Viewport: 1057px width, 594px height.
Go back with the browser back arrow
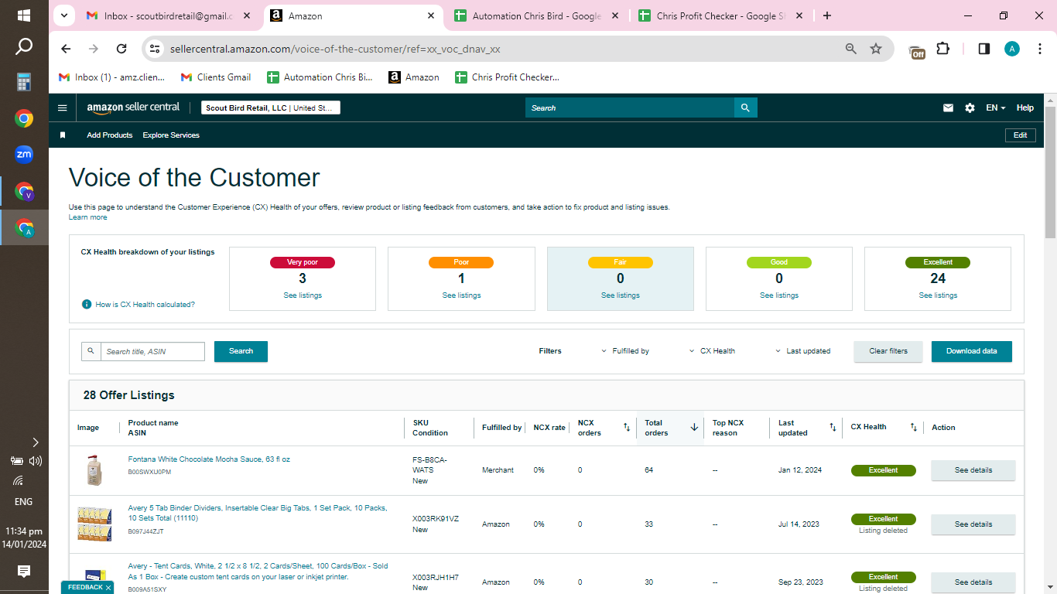pyautogui.click(x=66, y=49)
